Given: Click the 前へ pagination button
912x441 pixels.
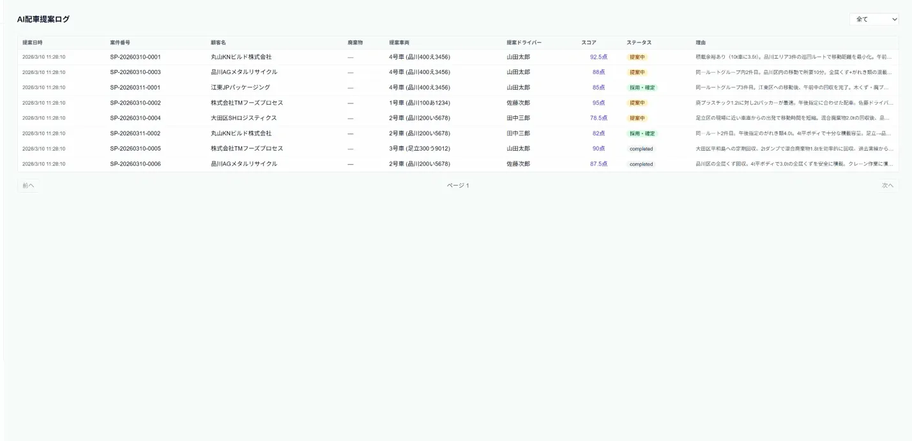Looking at the screenshot, I should click(28, 184).
